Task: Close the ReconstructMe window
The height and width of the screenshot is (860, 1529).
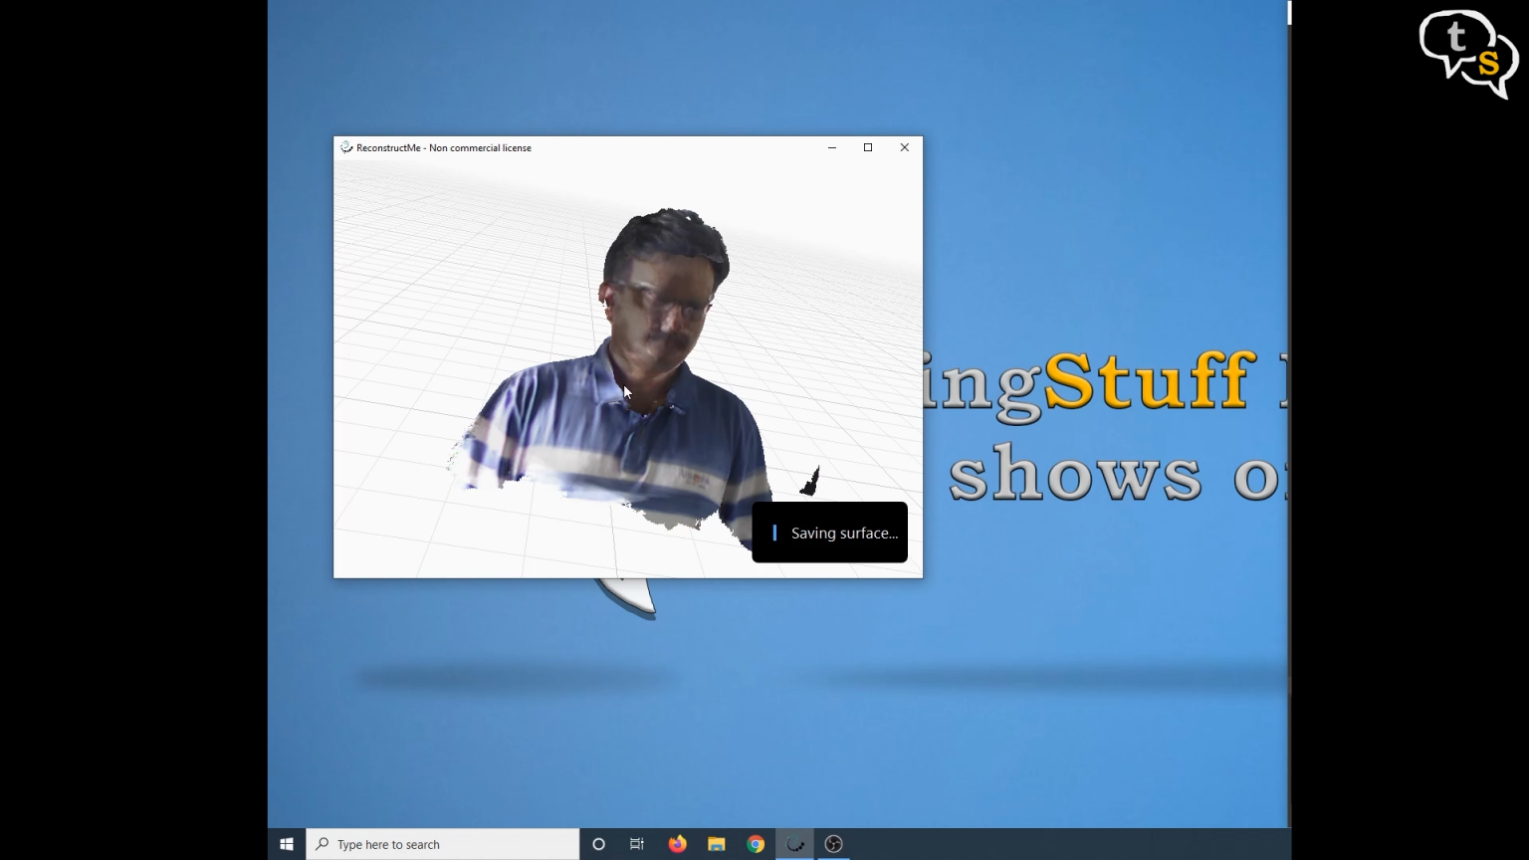Action: [905, 147]
